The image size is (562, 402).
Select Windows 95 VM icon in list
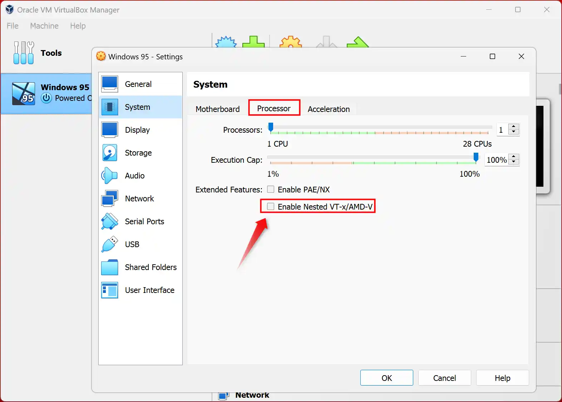pyautogui.click(x=24, y=94)
